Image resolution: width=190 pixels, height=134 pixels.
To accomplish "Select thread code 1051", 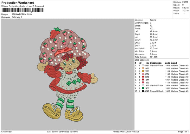I will 168,88.
